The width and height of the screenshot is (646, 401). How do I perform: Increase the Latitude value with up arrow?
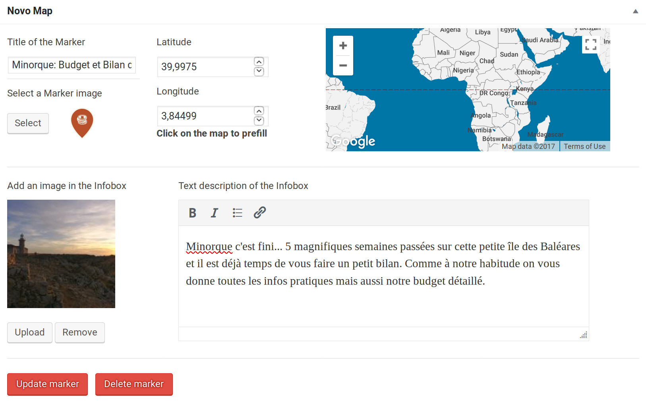tap(259, 62)
